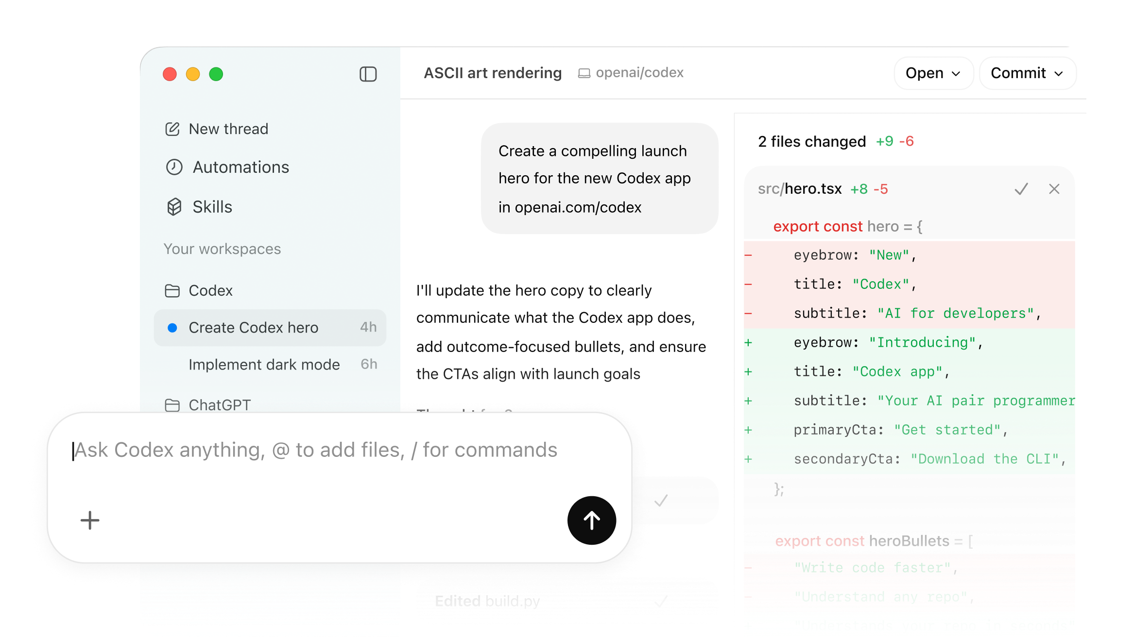Image resolution: width=1133 pixels, height=637 pixels.
Task: Select the Create Codex hero thread
Action: [254, 327]
